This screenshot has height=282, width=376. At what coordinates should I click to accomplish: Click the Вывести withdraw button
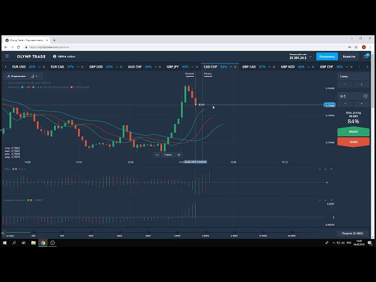tap(349, 56)
